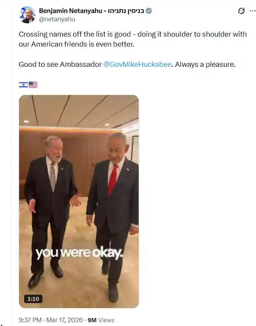
Task: Open the Grok explain post icon
Action: (241, 11)
